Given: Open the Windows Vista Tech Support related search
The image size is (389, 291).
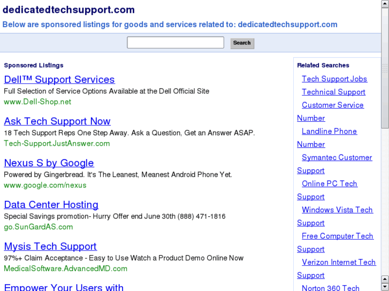Looking at the screenshot, I should click(x=338, y=210).
